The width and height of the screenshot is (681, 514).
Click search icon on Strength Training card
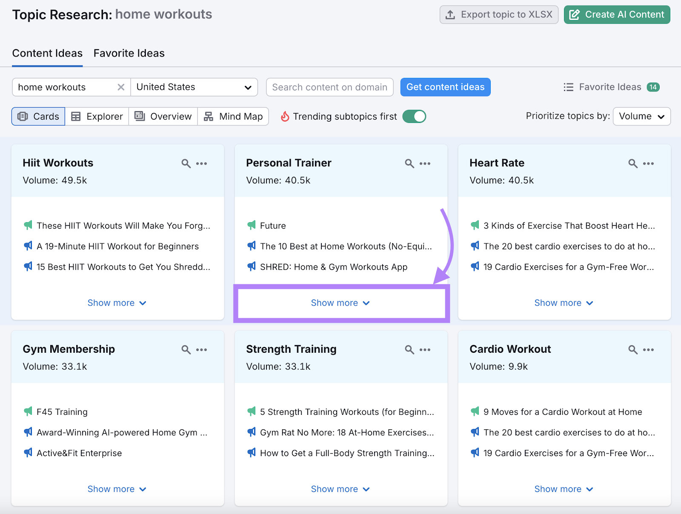[x=409, y=350]
